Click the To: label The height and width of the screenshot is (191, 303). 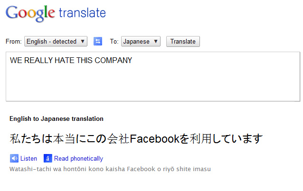[114, 42]
